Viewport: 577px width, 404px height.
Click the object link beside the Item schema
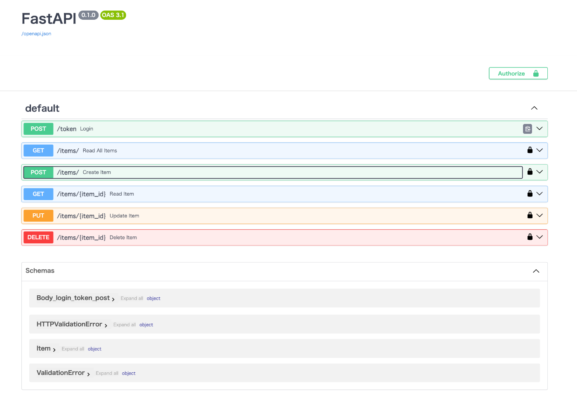(94, 349)
